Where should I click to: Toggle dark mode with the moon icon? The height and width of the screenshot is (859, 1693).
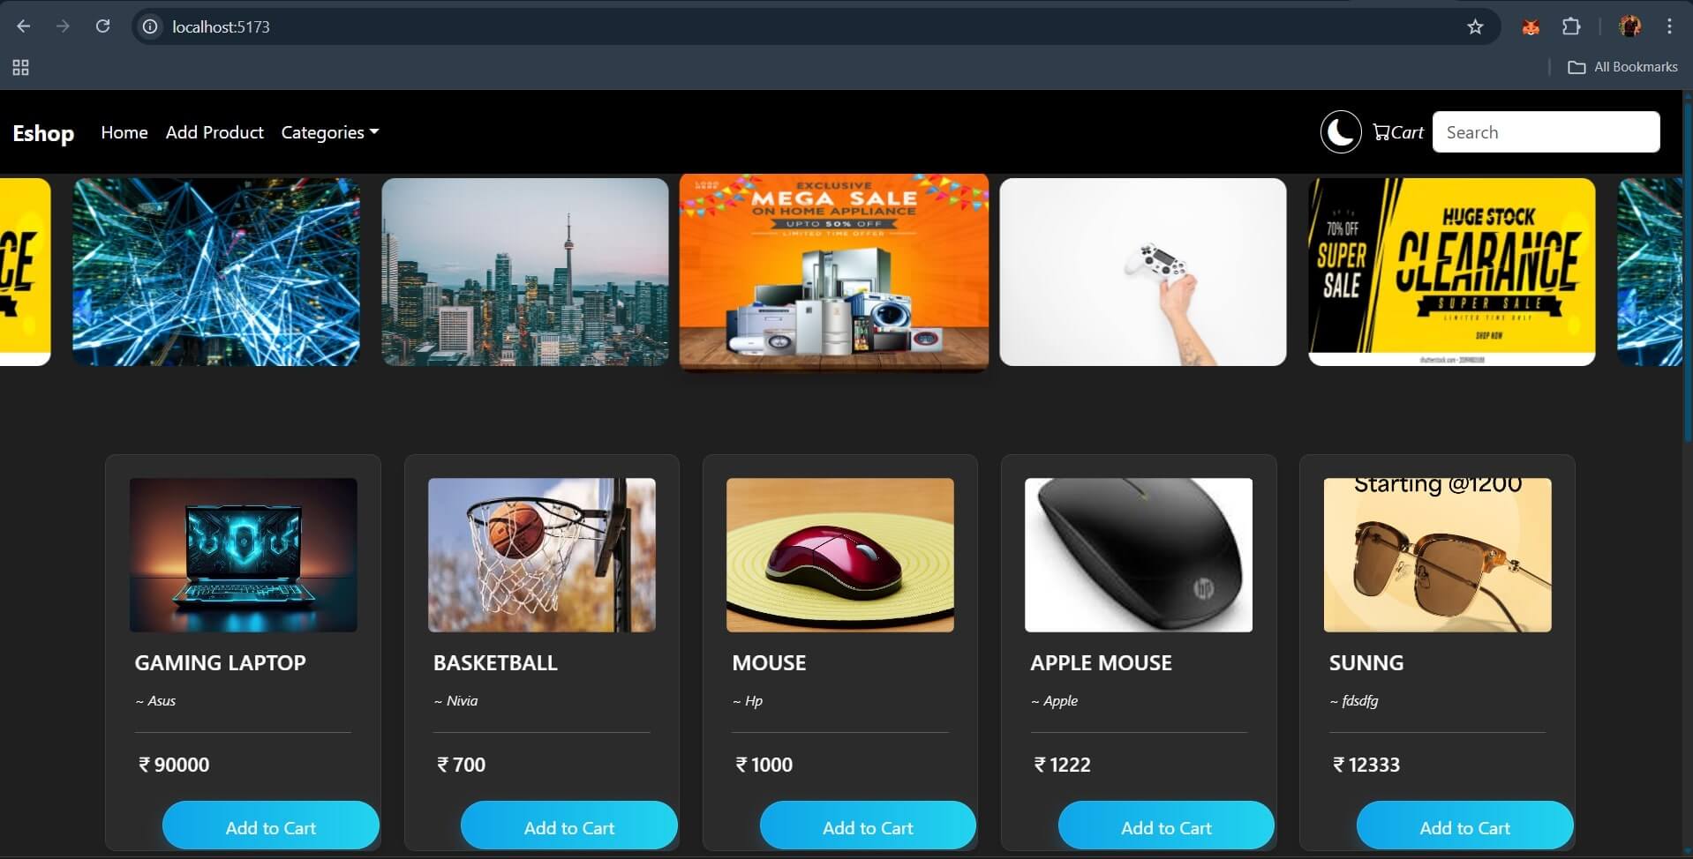tap(1340, 132)
